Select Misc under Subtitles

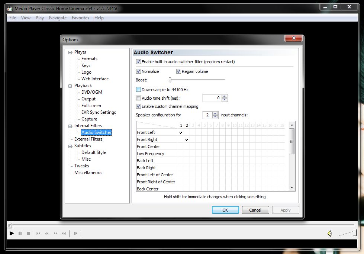pyautogui.click(x=86, y=159)
